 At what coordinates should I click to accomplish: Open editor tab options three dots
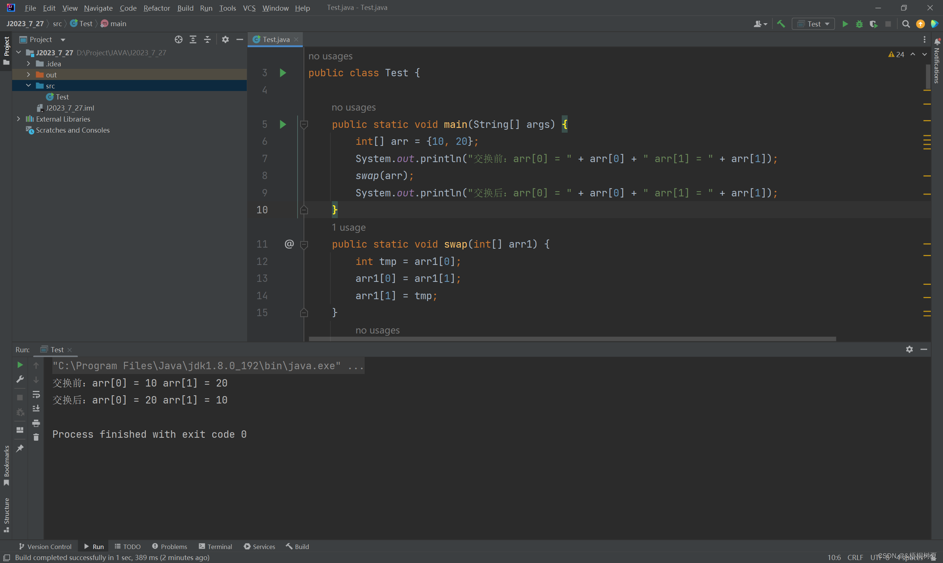pyautogui.click(x=925, y=39)
